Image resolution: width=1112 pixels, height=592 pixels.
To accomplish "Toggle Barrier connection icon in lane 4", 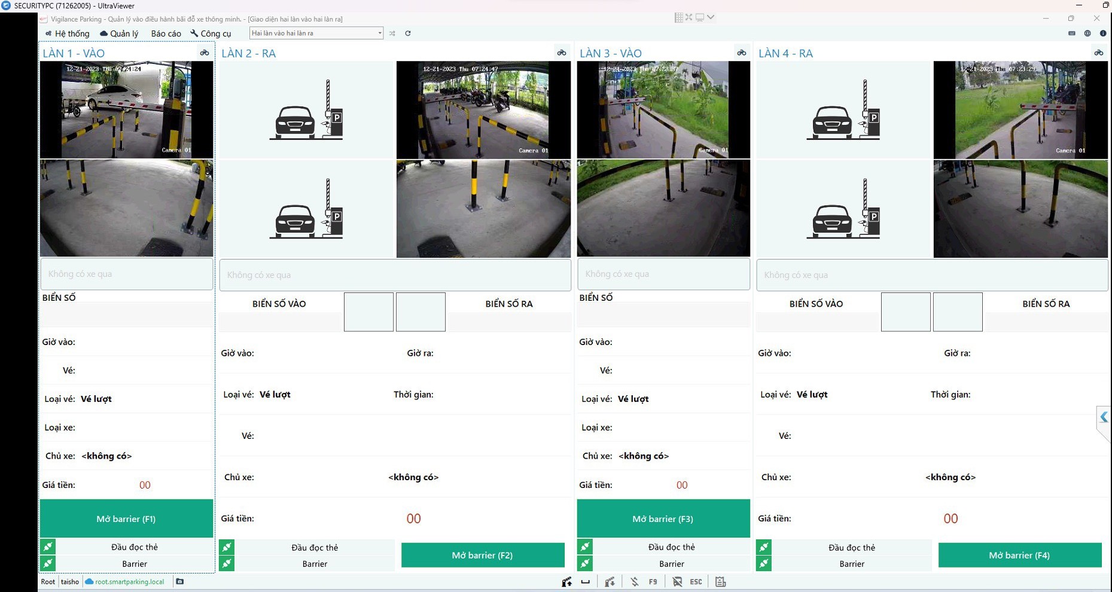I will coord(764,563).
